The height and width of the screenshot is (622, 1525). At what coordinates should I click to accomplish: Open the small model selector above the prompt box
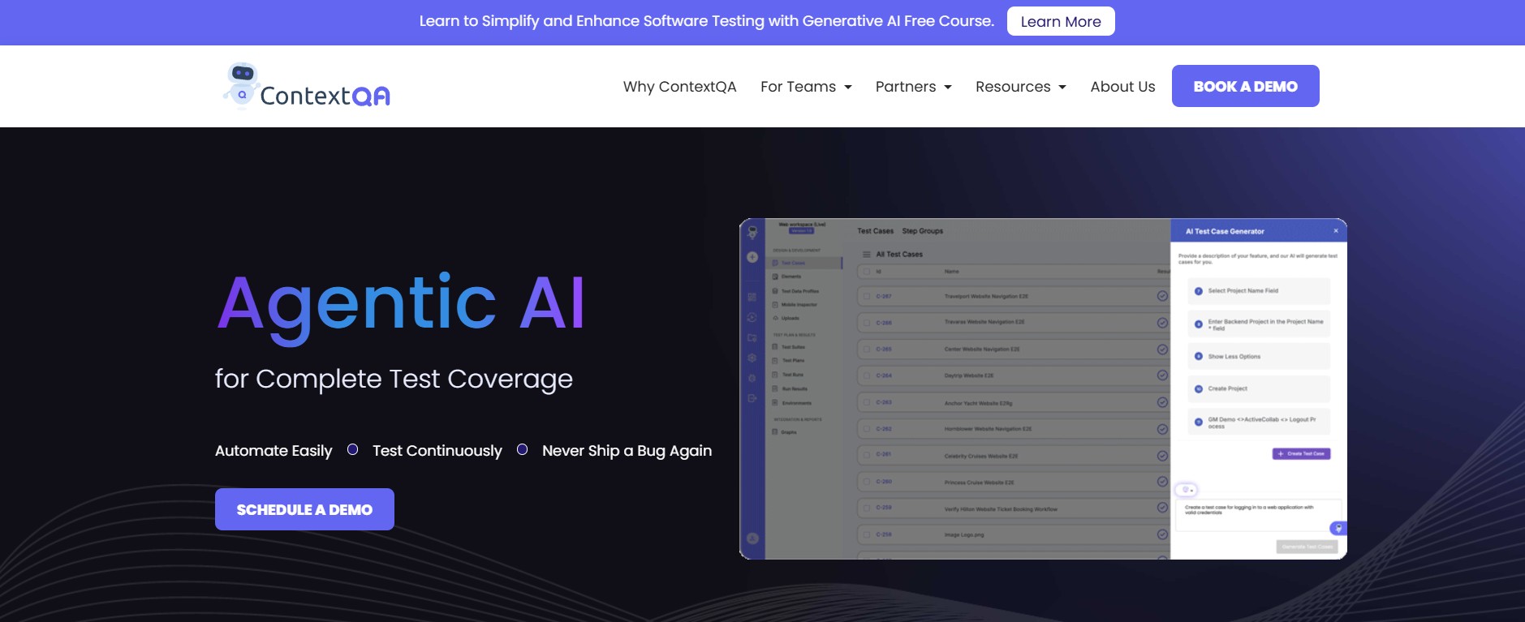[1186, 490]
